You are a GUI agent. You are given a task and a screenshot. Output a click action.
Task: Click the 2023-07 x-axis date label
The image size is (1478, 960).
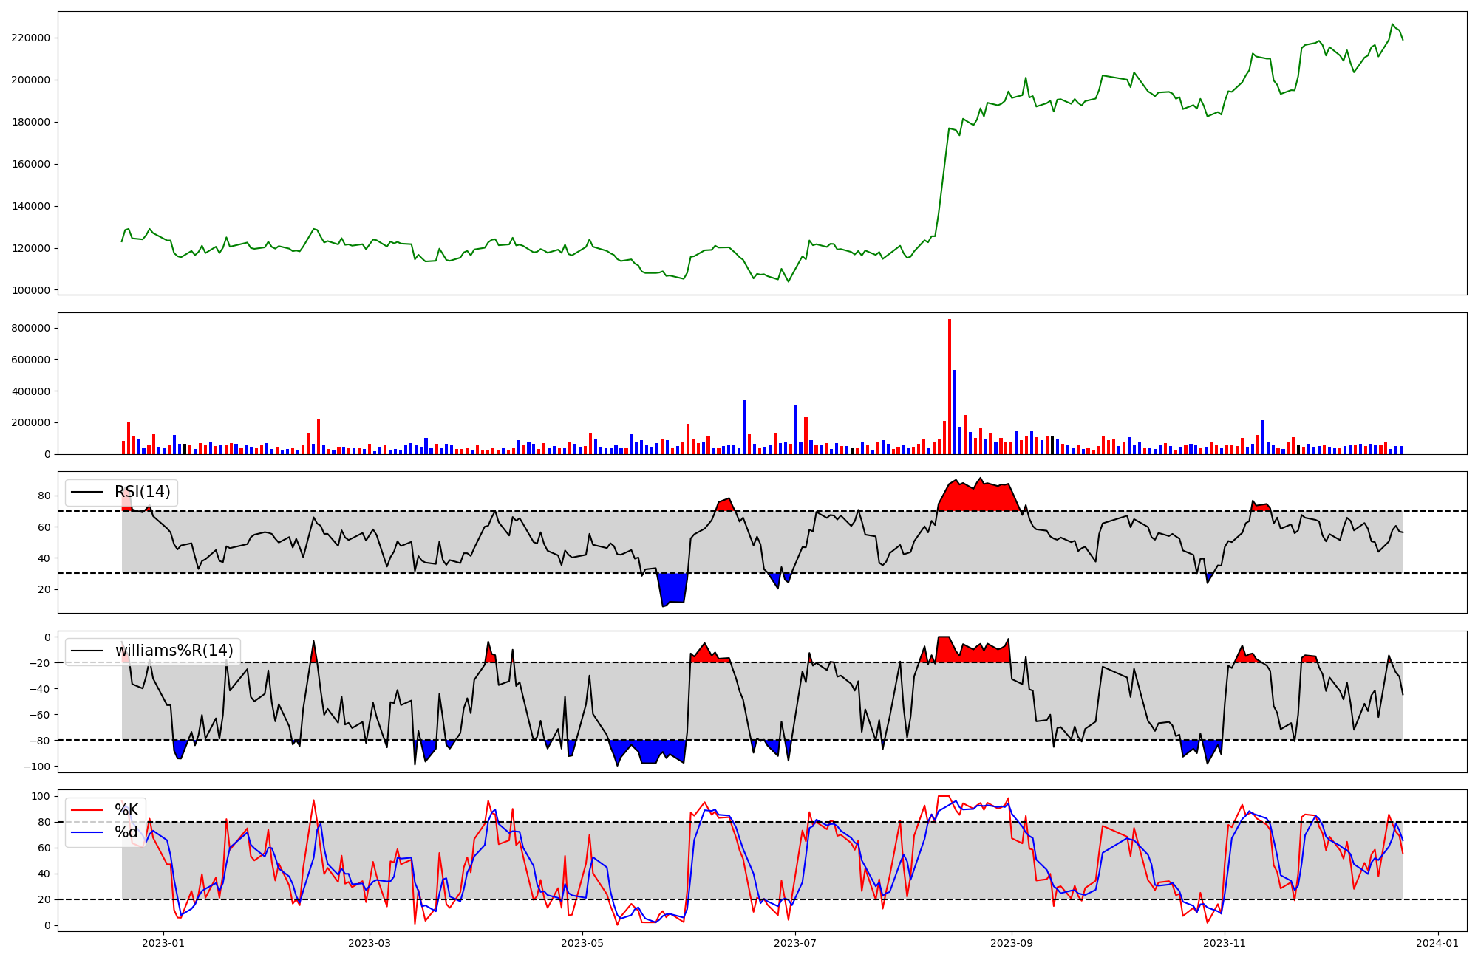tap(795, 943)
